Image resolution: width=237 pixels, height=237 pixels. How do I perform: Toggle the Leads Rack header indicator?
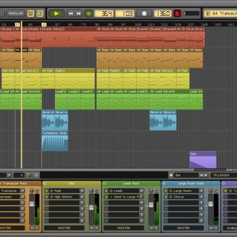(104, 183)
